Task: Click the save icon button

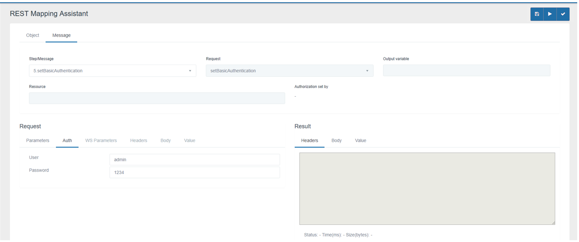Action: coord(537,14)
